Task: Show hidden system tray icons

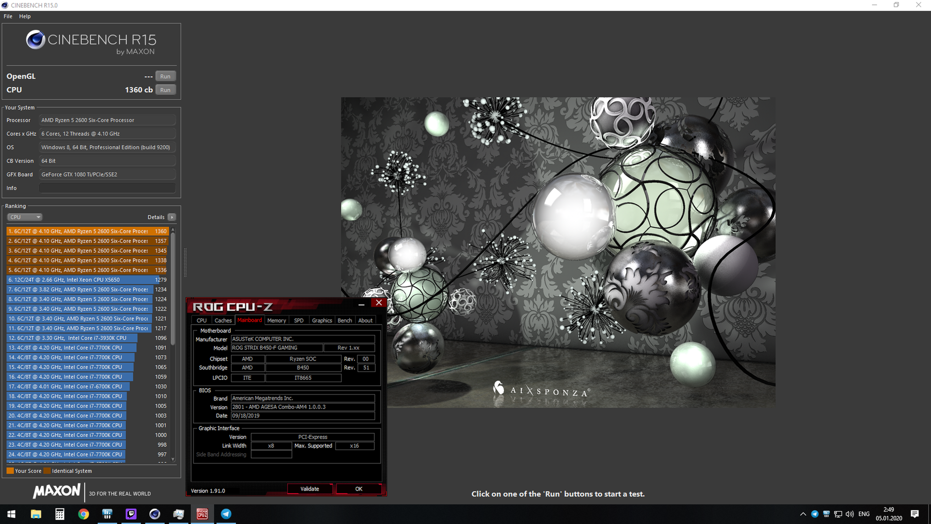Action: [x=803, y=514]
